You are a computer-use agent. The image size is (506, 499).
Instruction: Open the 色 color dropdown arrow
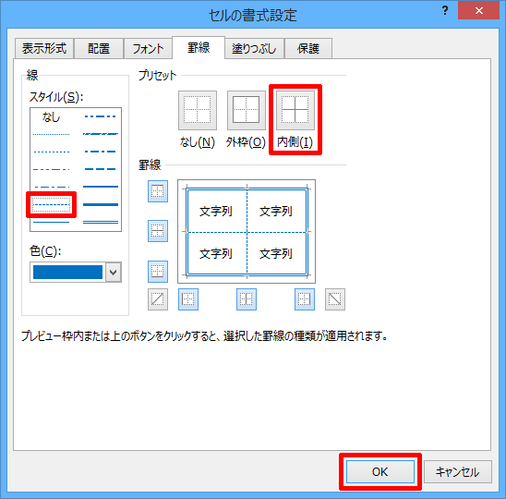(x=114, y=273)
